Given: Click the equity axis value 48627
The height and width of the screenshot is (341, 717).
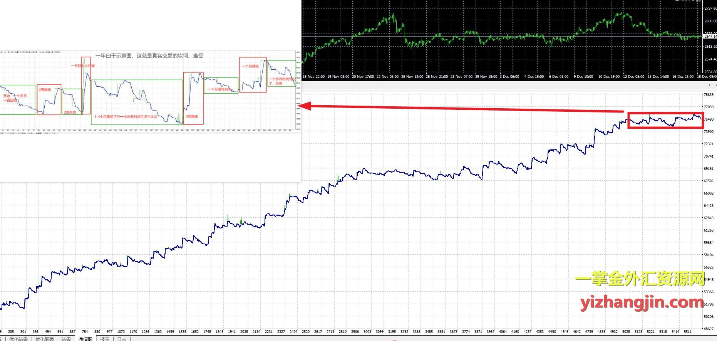Looking at the screenshot, I should tap(709, 329).
